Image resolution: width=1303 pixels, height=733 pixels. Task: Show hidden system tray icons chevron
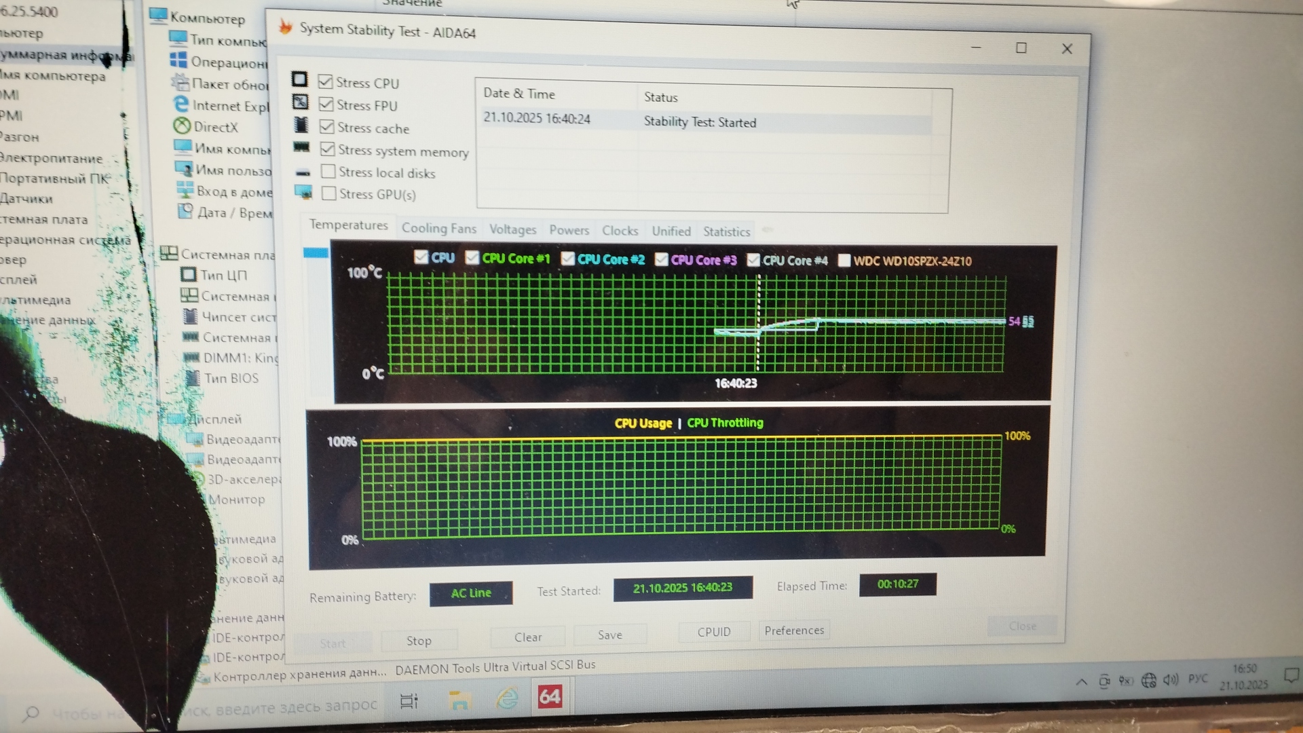[1081, 682]
